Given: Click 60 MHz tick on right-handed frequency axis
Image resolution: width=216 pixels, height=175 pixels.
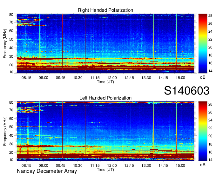Looking at the screenshot, I should [11, 31].
